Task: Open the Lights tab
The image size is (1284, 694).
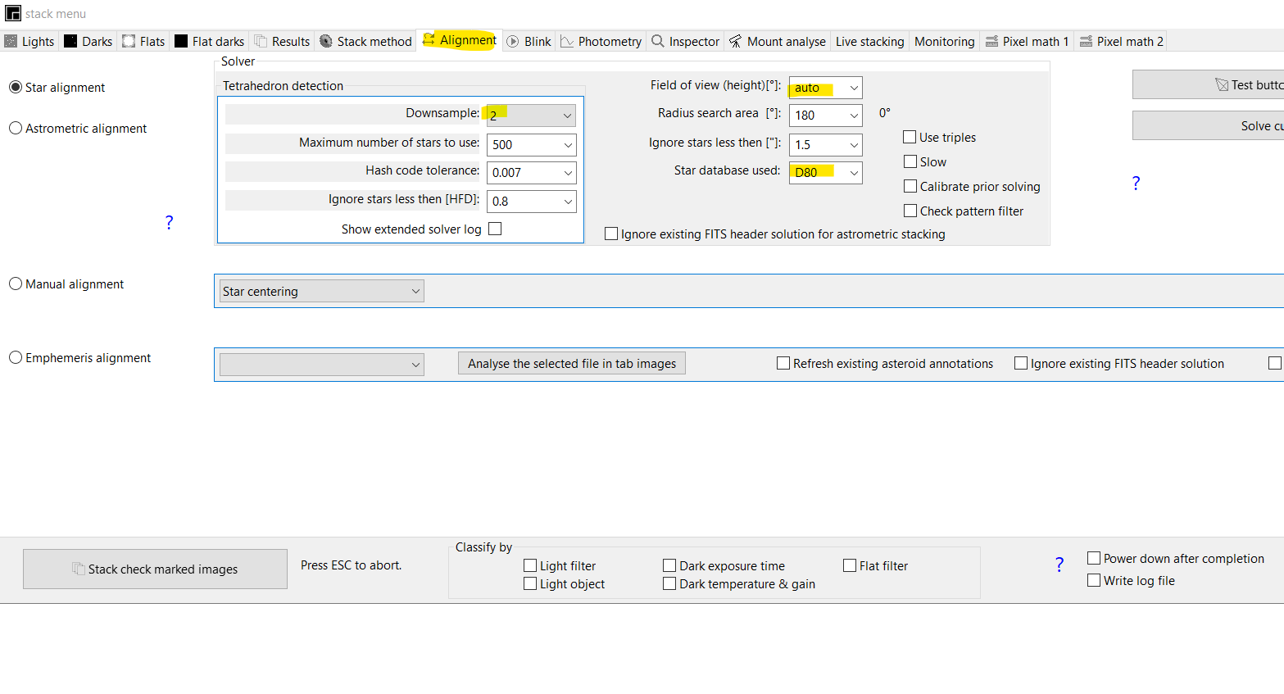Action: pyautogui.click(x=29, y=41)
